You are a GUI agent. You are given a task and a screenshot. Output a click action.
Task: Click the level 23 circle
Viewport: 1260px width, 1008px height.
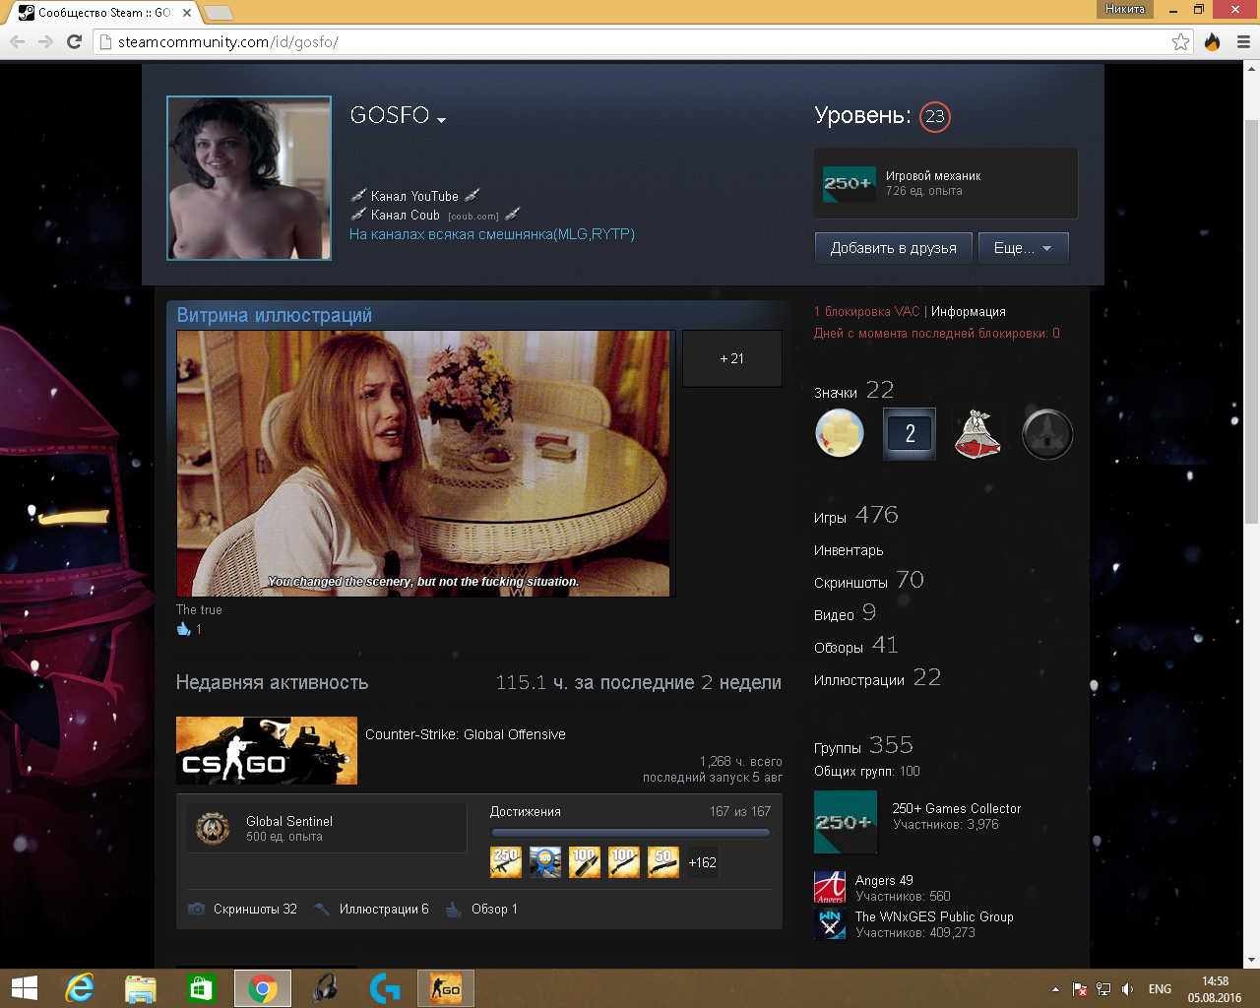click(934, 116)
